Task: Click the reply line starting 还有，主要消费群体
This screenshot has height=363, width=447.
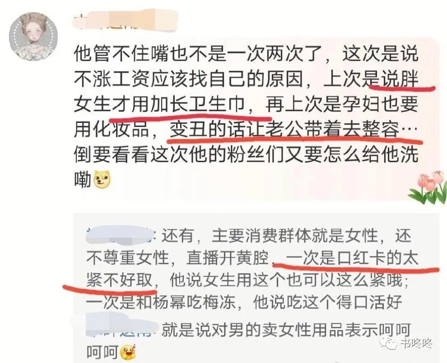Action: [x=287, y=236]
